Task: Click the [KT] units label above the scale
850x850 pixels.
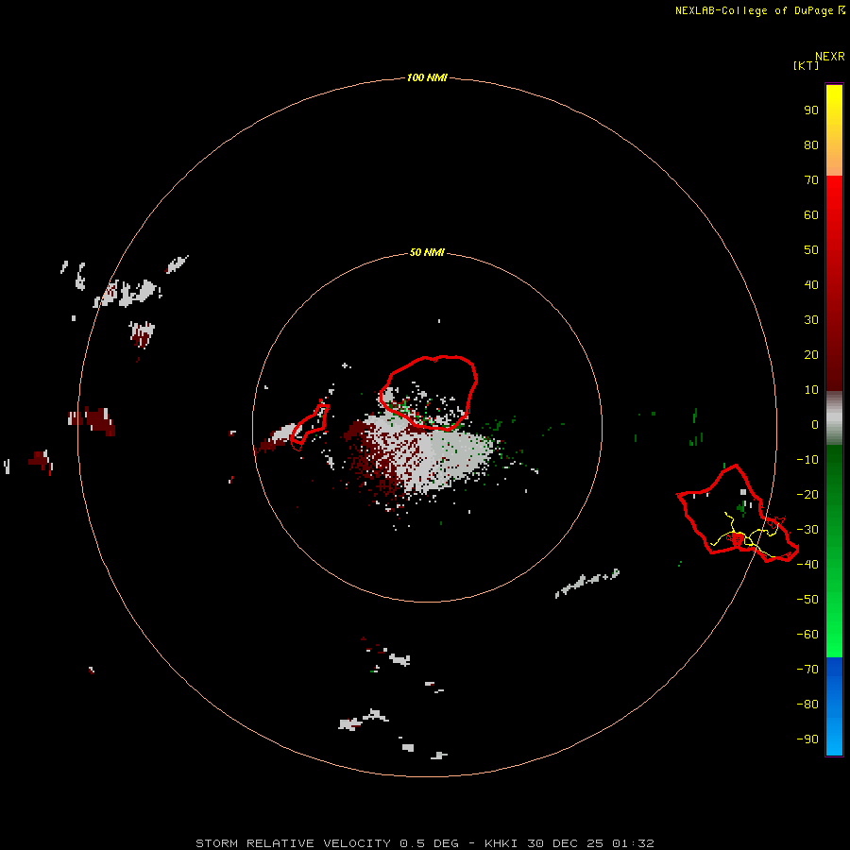Action: pyautogui.click(x=806, y=65)
